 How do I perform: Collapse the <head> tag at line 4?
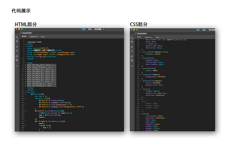coord(26,46)
